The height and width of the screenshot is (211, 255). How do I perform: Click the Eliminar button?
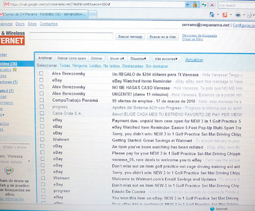[96, 59]
